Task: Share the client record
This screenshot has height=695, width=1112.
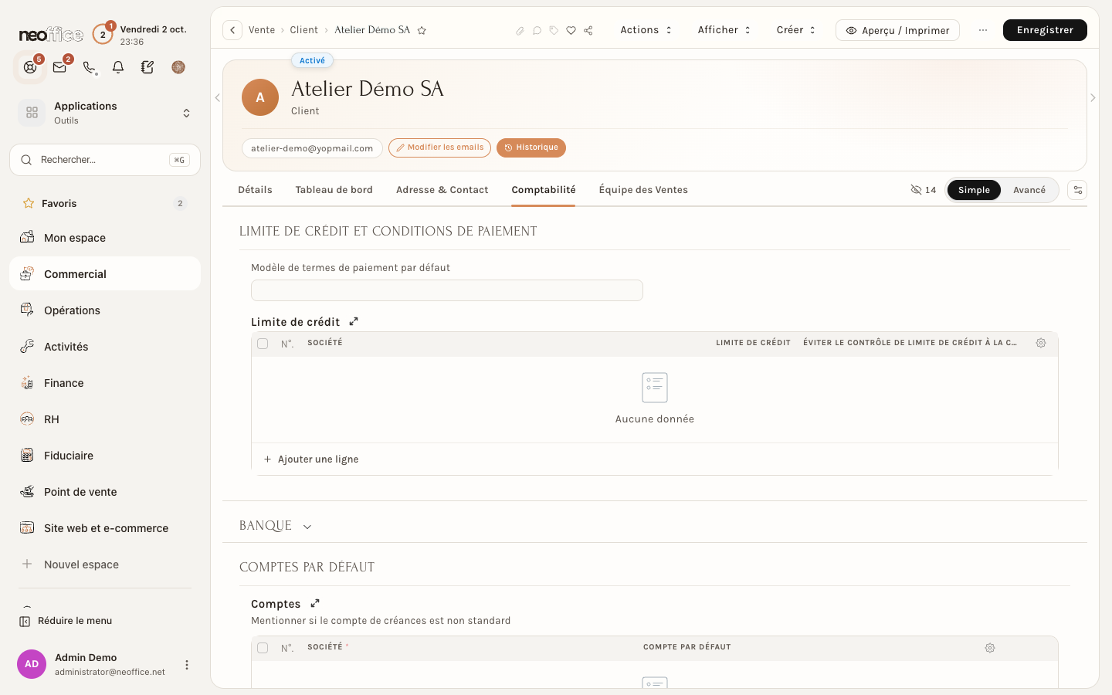Action: tap(588, 31)
